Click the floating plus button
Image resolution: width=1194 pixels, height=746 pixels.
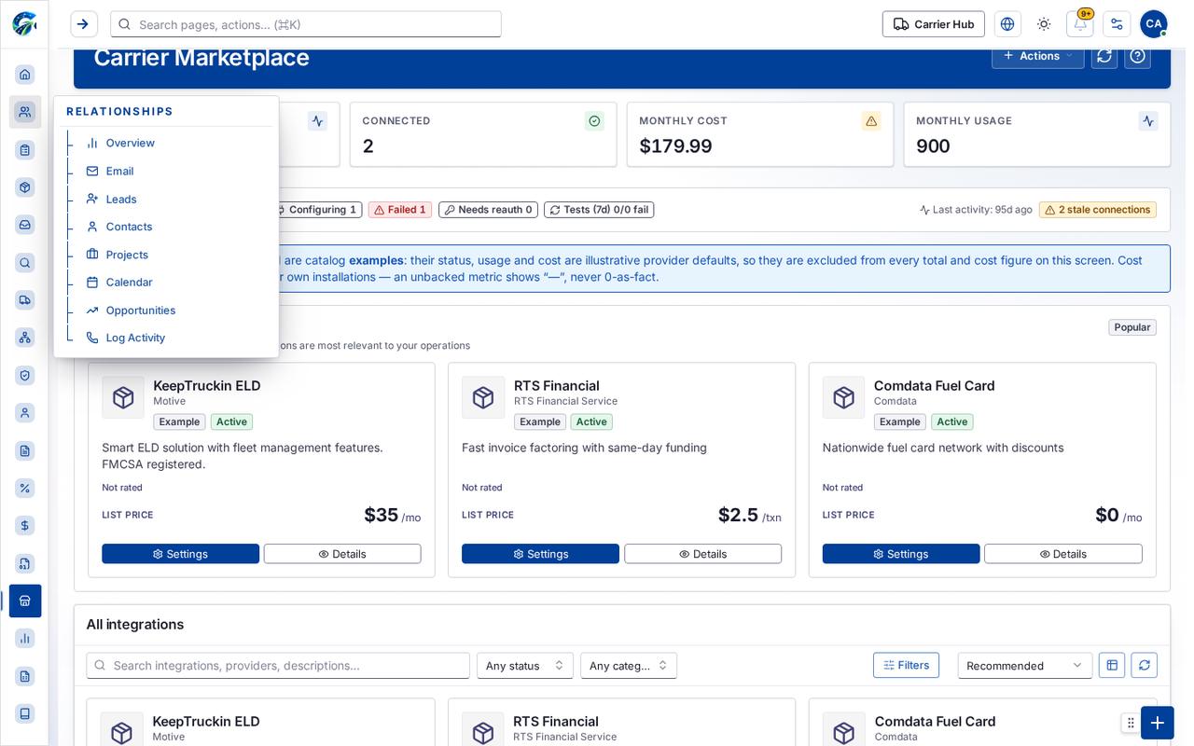click(x=1158, y=723)
